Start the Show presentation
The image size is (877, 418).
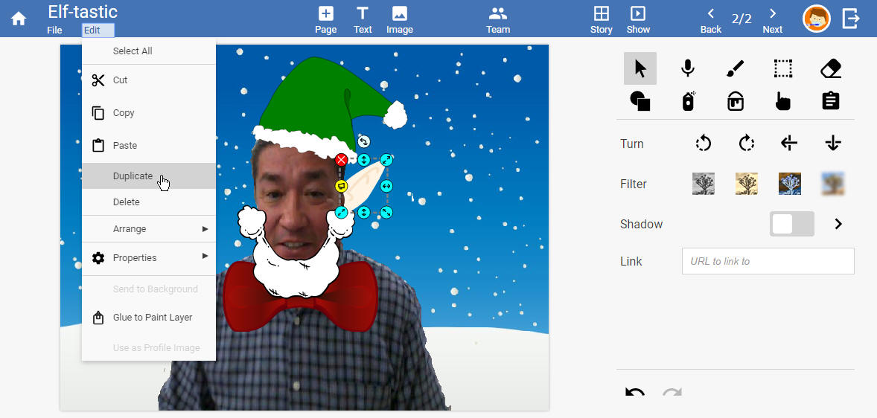click(638, 20)
